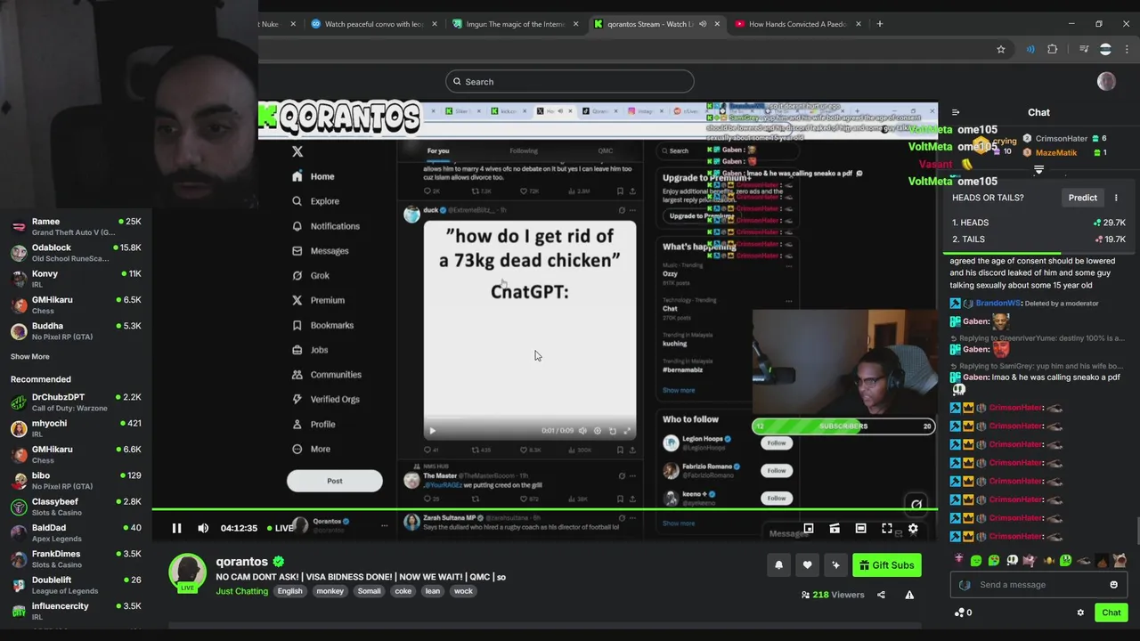Open the qorantos channel name
Screen dimensions: 1140x641
pos(241,562)
